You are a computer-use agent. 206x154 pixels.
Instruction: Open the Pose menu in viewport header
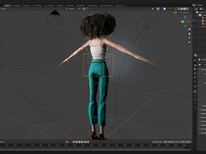[x=3, y=9]
